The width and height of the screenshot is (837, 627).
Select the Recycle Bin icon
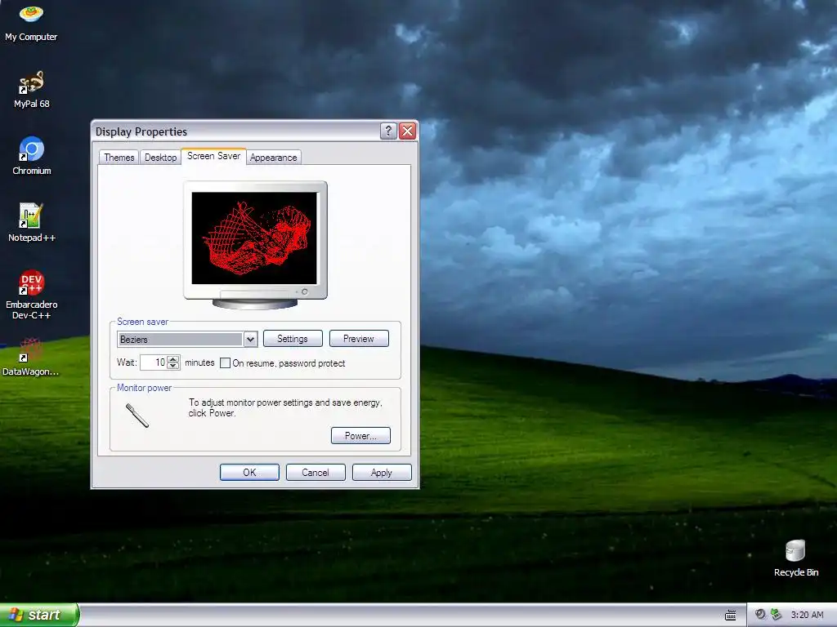click(x=795, y=558)
